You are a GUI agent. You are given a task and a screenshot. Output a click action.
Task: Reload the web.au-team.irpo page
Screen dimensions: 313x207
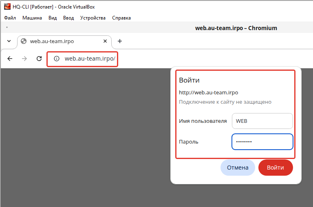coord(39,59)
